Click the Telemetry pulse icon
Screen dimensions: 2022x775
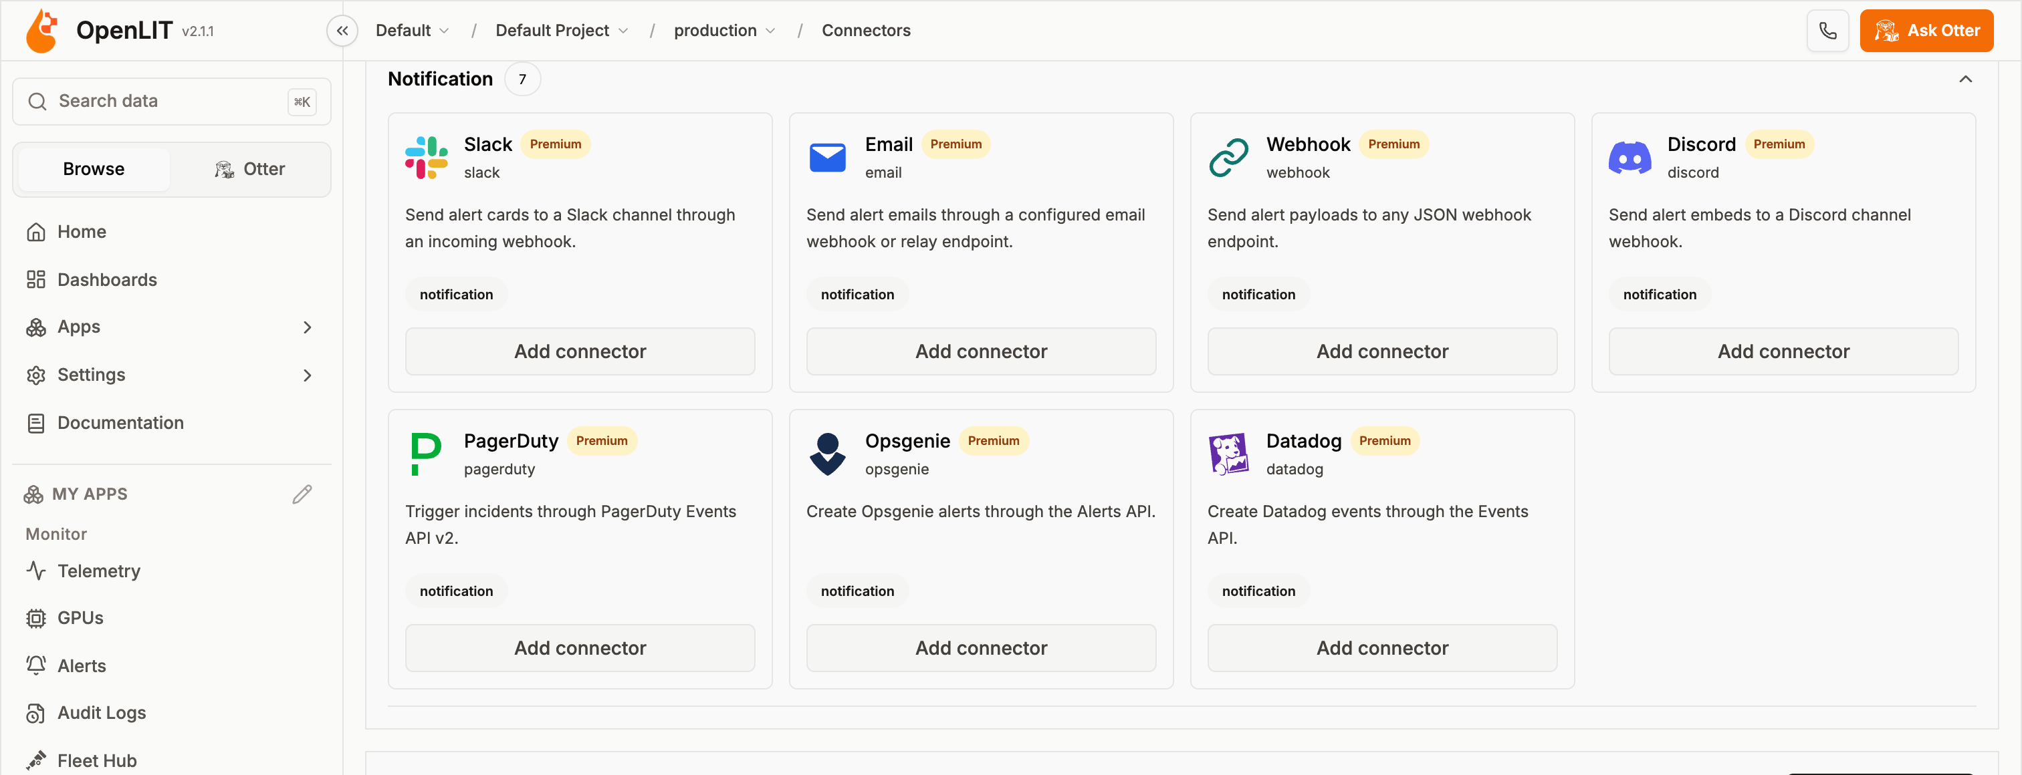click(x=36, y=571)
